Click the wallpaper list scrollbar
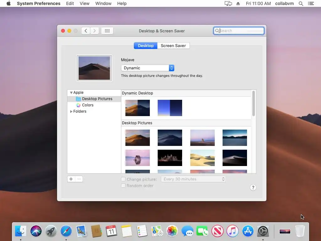 pos(253,104)
